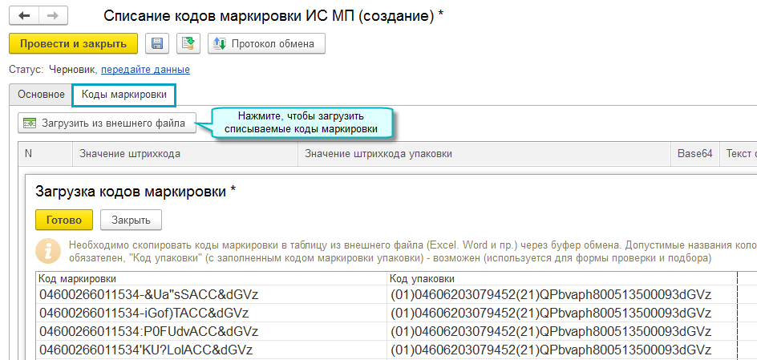
Task: Click the post document icon
Action: pyautogui.click(x=188, y=43)
